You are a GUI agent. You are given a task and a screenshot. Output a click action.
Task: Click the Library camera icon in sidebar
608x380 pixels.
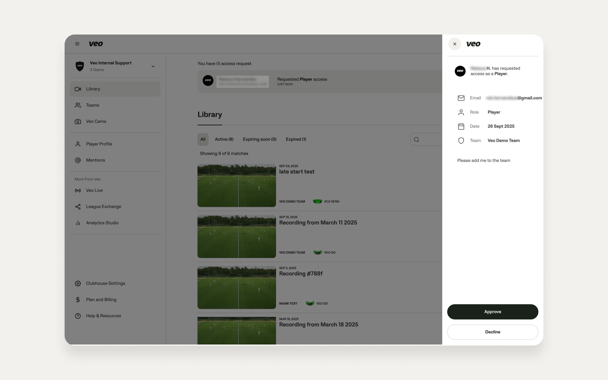pos(78,89)
